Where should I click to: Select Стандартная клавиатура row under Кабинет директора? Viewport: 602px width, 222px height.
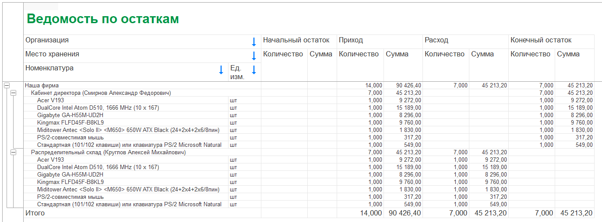click(129, 145)
